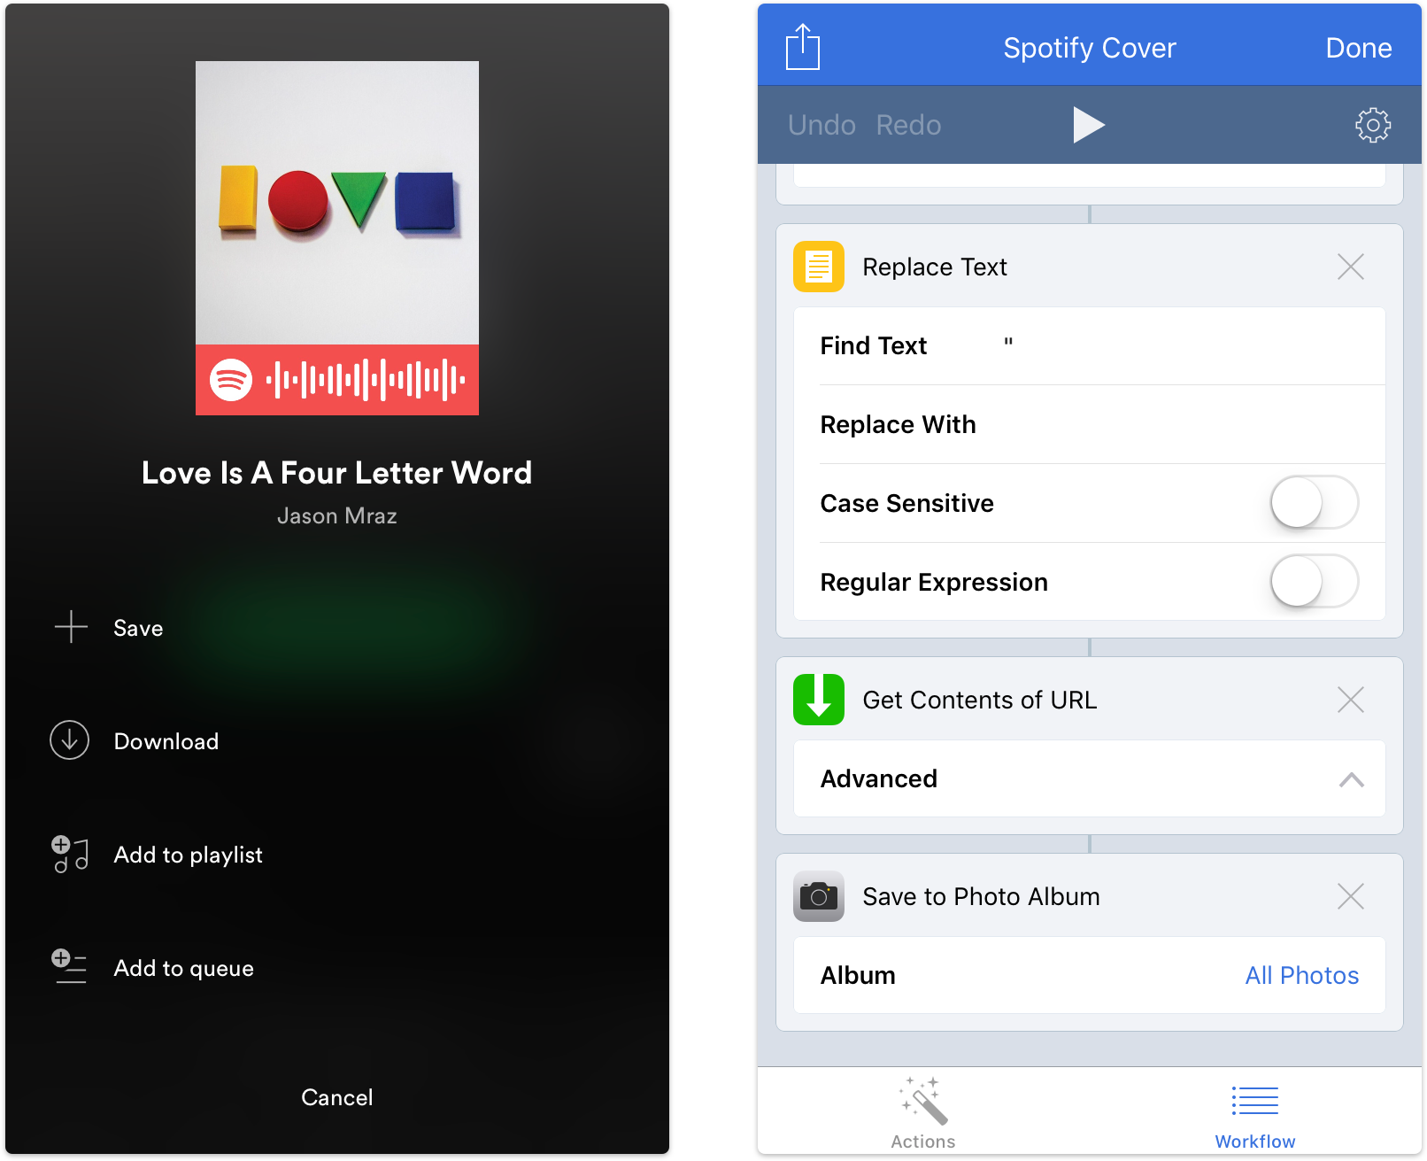Choose Add to playlist

coord(189,855)
